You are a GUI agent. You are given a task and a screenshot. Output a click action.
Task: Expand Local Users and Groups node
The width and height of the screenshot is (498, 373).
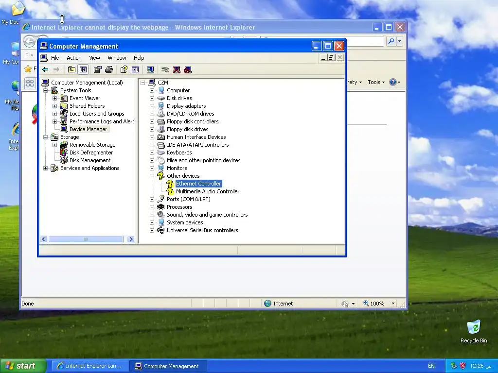pos(54,114)
